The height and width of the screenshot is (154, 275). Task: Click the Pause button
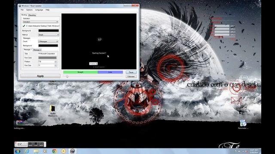coord(131,72)
